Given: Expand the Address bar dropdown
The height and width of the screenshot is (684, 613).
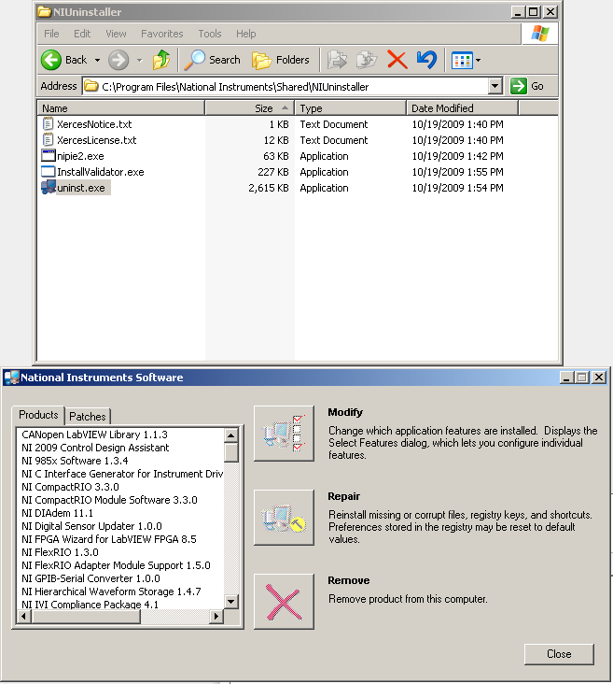Looking at the screenshot, I should click(x=495, y=86).
